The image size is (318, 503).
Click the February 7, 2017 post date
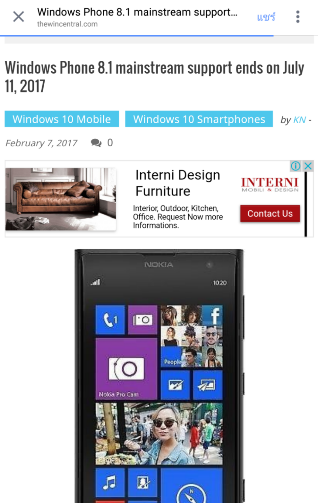41,143
